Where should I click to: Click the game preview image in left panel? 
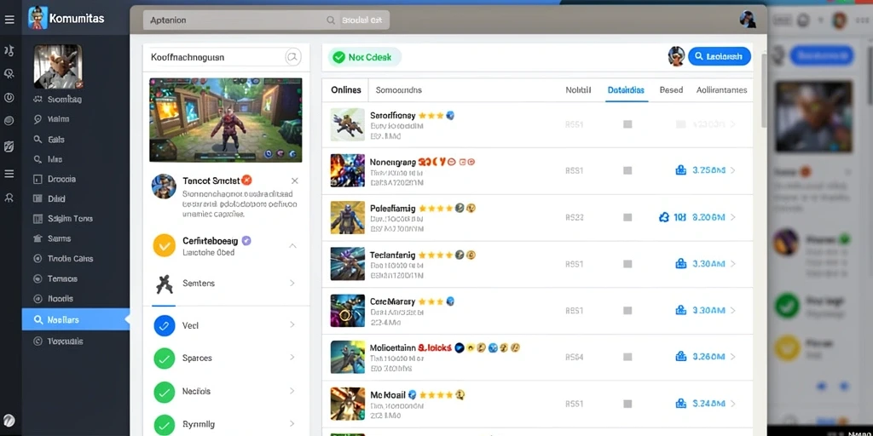click(x=225, y=119)
